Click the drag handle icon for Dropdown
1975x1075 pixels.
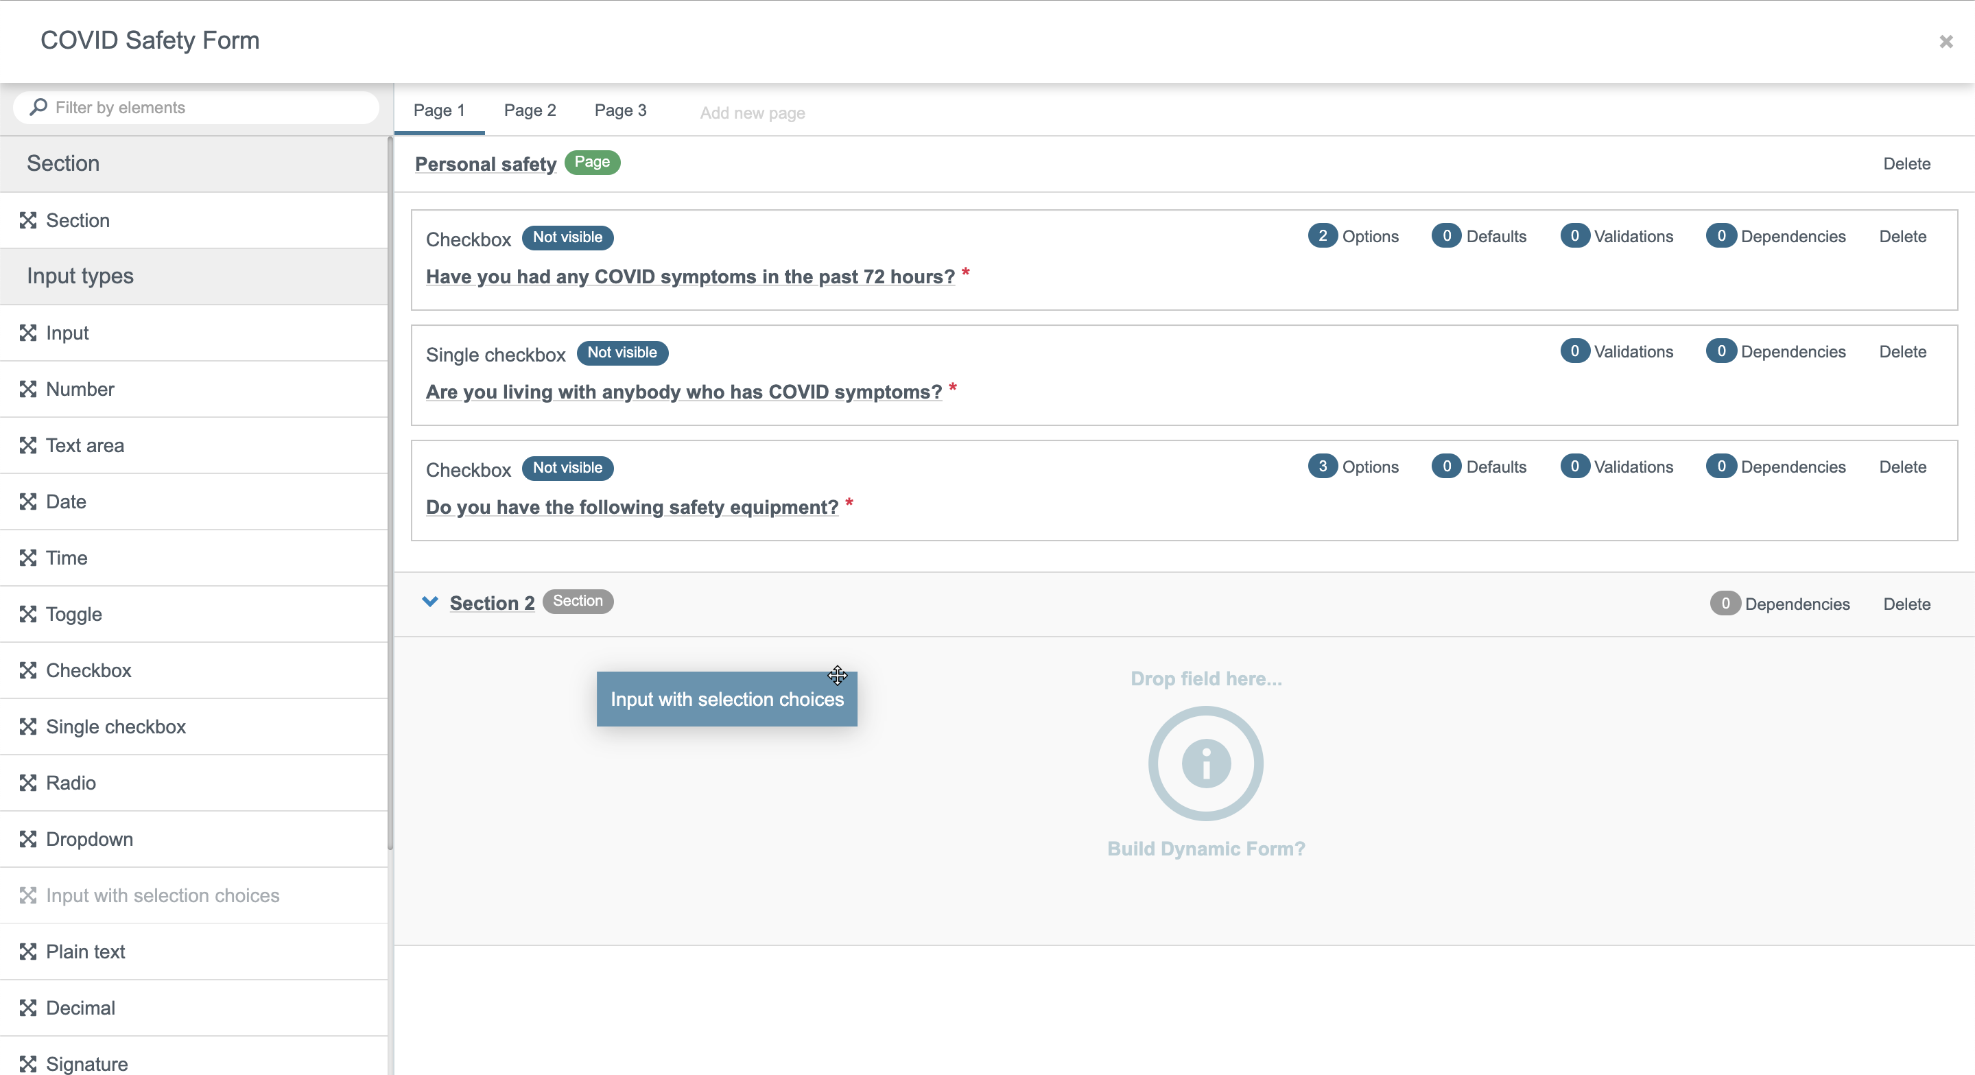[28, 839]
